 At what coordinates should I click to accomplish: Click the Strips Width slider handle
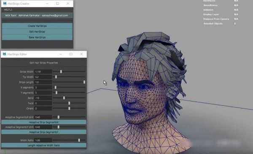point(61,72)
